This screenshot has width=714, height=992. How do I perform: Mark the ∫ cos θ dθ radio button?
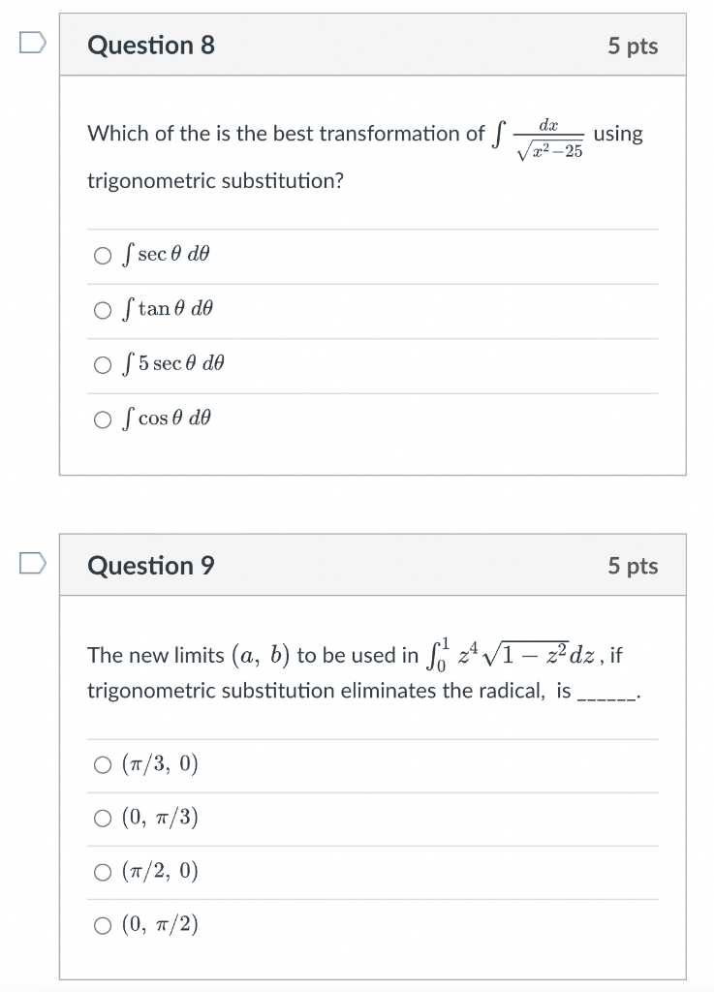click(103, 419)
